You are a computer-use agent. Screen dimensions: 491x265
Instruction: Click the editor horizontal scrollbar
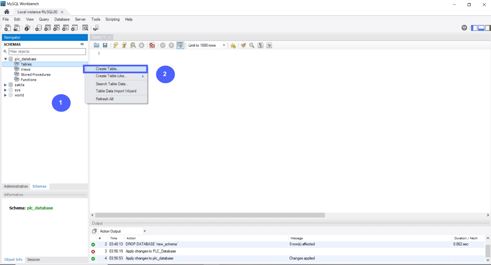coord(210,215)
